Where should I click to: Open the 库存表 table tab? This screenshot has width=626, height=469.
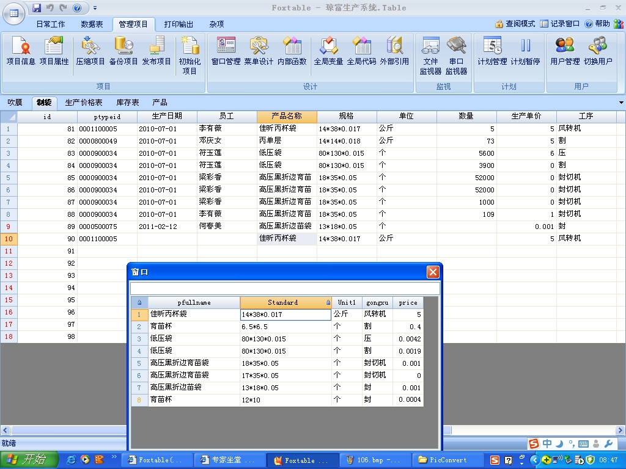127,103
